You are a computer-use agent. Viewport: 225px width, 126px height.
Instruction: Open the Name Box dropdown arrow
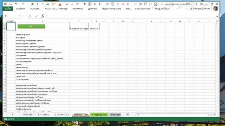tap(20, 16)
